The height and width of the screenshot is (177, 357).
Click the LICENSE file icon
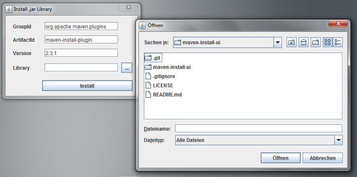coord(148,85)
